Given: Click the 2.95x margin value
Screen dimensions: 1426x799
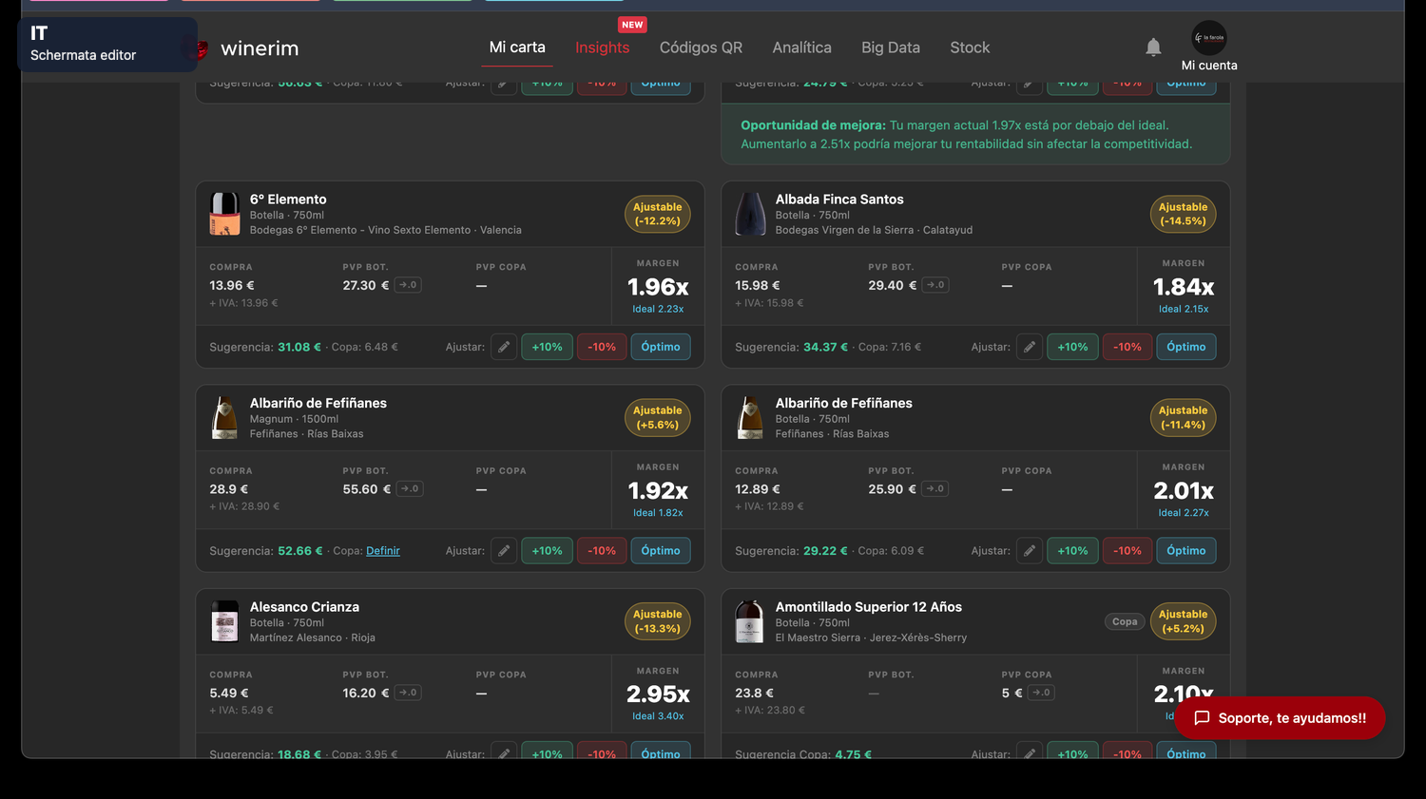Looking at the screenshot, I should click(658, 694).
